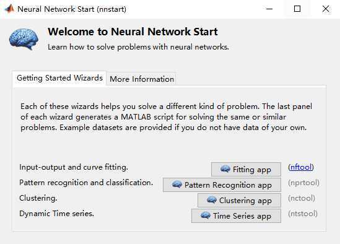Launch the Pattern Recognition app

point(222,185)
